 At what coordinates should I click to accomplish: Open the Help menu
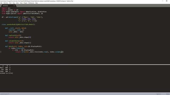[36, 3]
